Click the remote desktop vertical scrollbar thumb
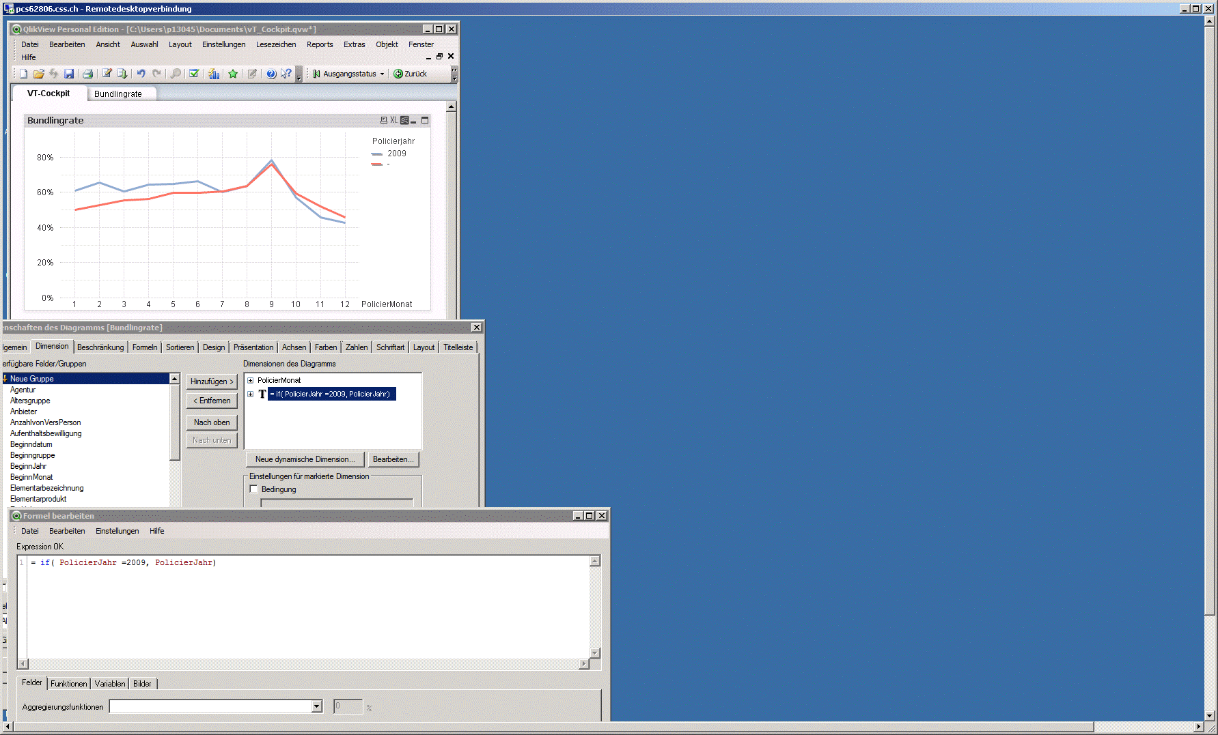The height and width of the screenshot is (735, 1218). click(1210, 321)
